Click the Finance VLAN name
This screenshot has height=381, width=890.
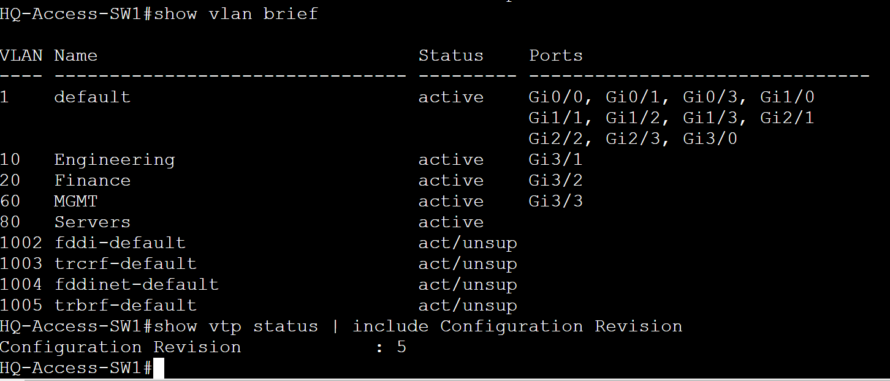point(93,181)
